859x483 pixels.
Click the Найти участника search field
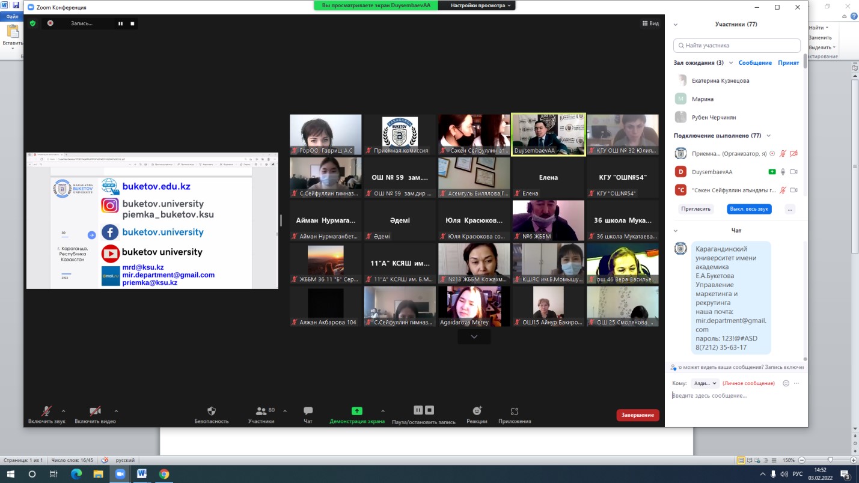[x=737, y=46]
